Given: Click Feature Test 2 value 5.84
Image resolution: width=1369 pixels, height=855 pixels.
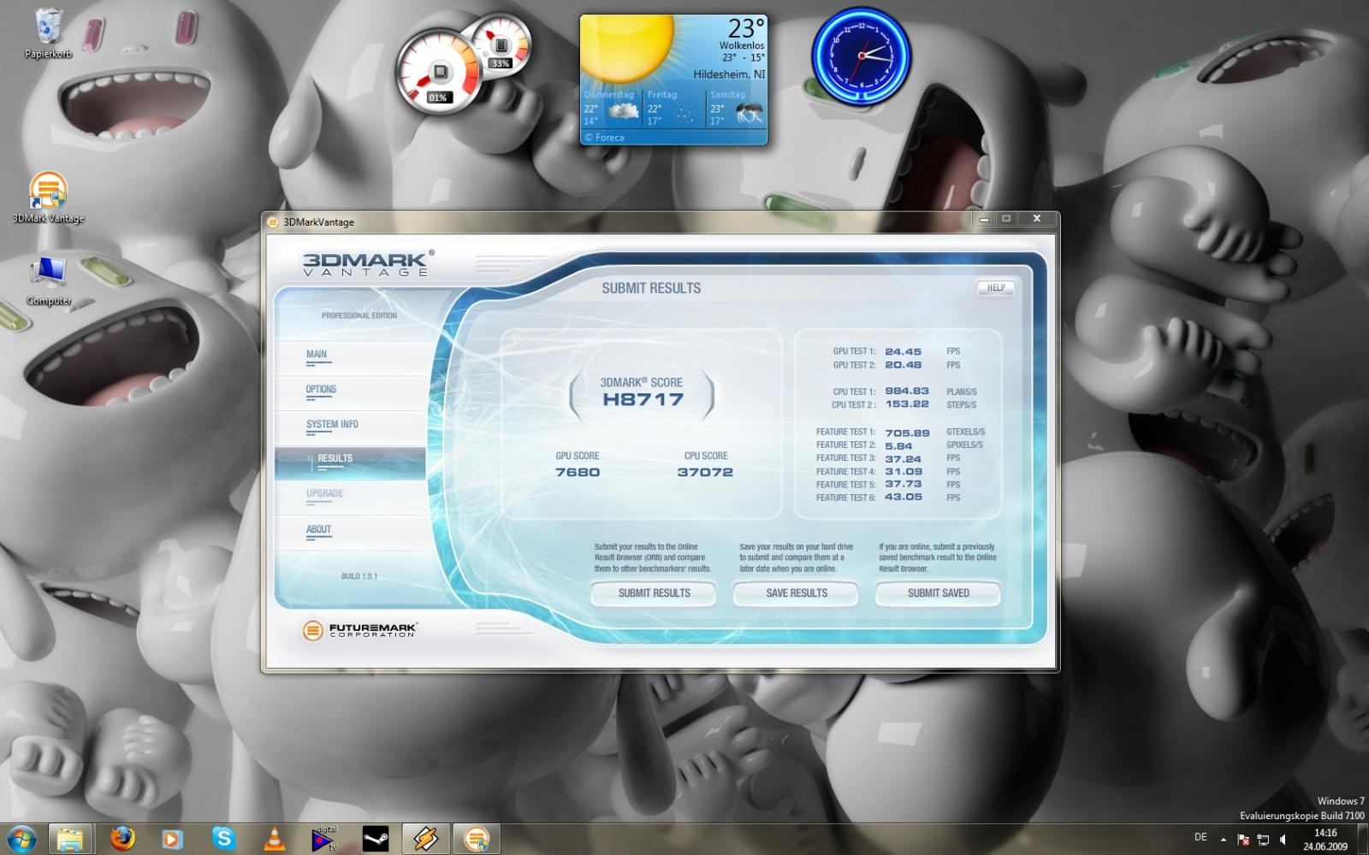Looking at the screenshot, I should 898,446.
